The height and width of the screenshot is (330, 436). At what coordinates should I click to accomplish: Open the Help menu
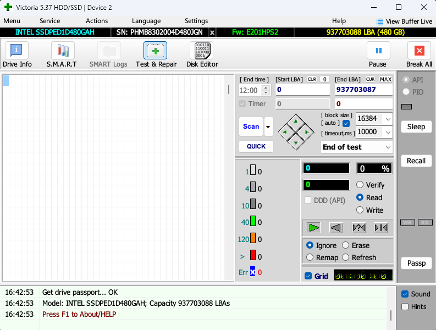pos(339,21)
